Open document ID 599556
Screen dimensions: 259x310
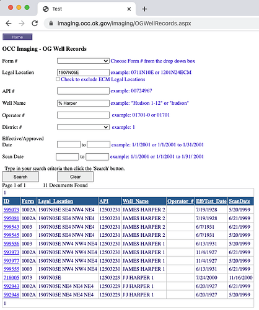(11, 244)
